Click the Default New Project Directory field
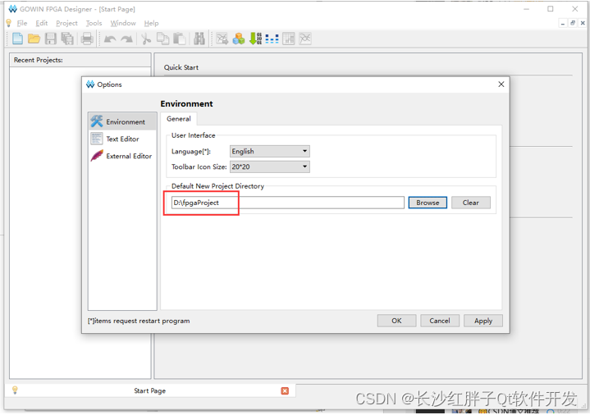This screenshot has width=590, height=415. coord(288,203)
